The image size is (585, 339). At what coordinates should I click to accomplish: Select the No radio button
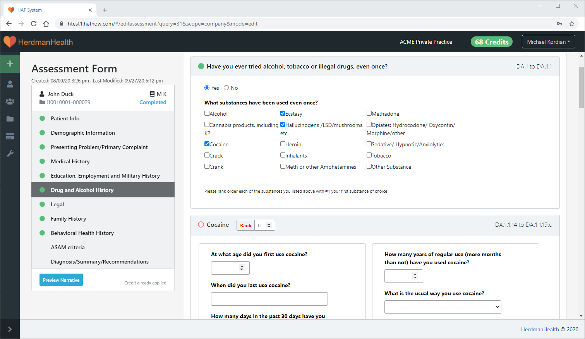click(226, 88)
